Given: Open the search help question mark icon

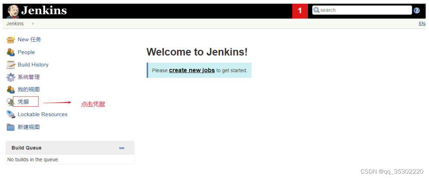Looking at the screenshot, I should pyautogui.click(x=417, y=10).
